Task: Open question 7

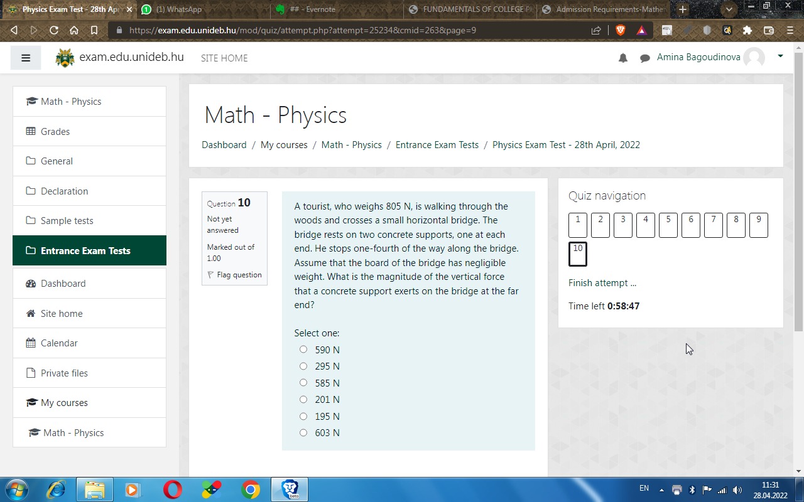Action: click(x=714, y=225)
